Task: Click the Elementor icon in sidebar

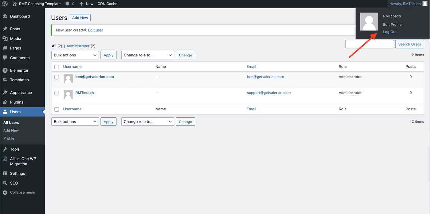Action: coord(5,70)
